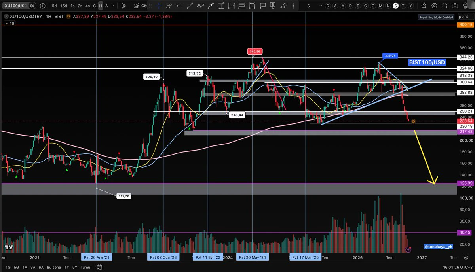Select the crosshair cursor tool
The width and height of the screenshot is (475, 272).
click(159, 6)
